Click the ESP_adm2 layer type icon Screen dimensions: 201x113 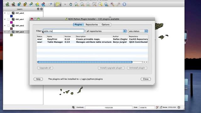(x=13, y=25)
